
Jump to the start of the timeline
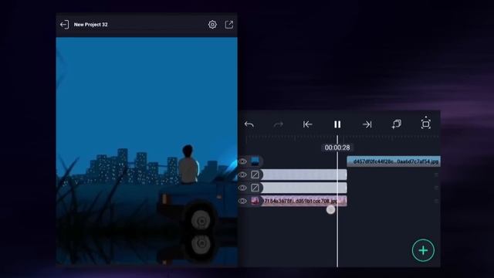point(307,124)
